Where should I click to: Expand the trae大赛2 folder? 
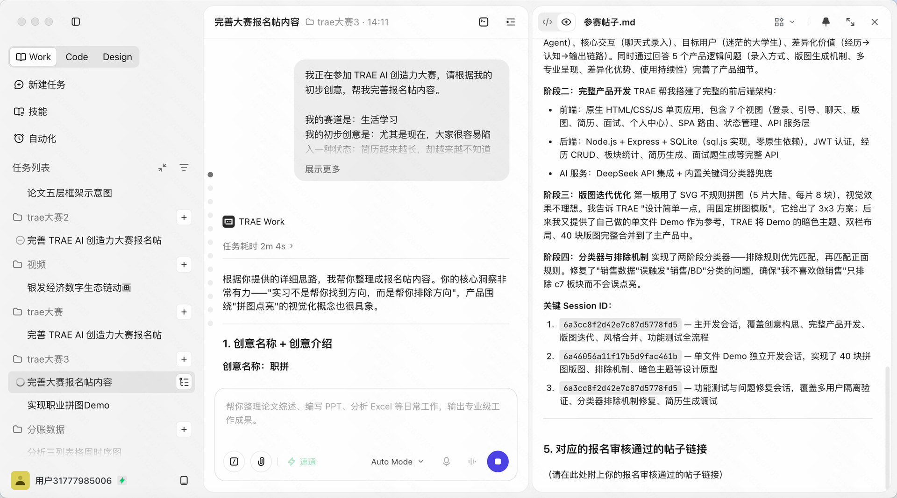click(41, 217)
